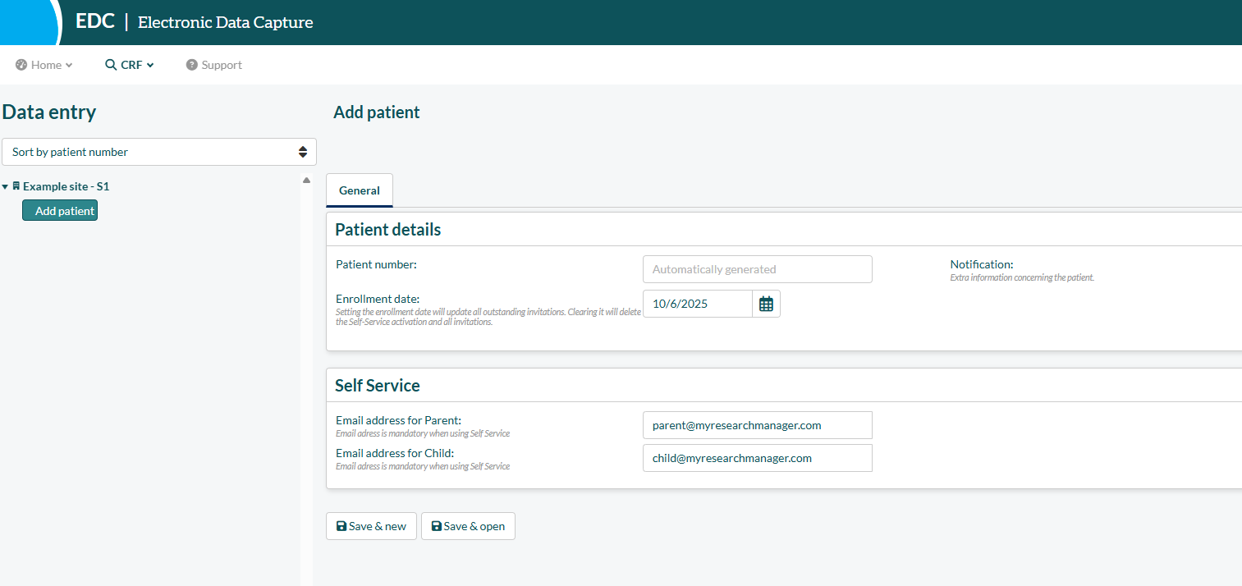The image size is (1242, 586).
Task: Click the Support question mark icon
Action: click(x=192, y=65)
